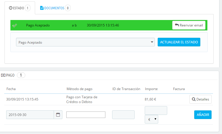The height and width of the screenshot is (134, 222).
Task: Focus the ID de Transacción input
Action: click(123, 115)
